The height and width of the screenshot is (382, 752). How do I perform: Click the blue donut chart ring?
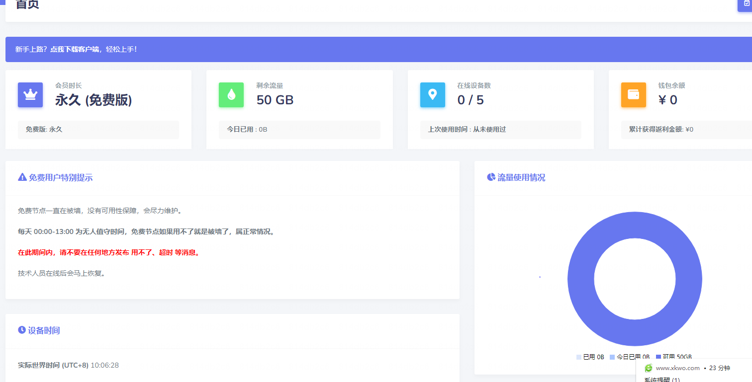[x=580, y=279]
